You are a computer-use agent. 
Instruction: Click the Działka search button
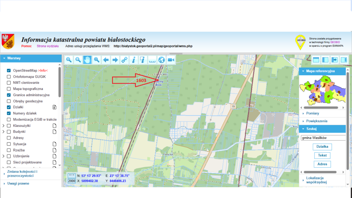tap(322, 146)
